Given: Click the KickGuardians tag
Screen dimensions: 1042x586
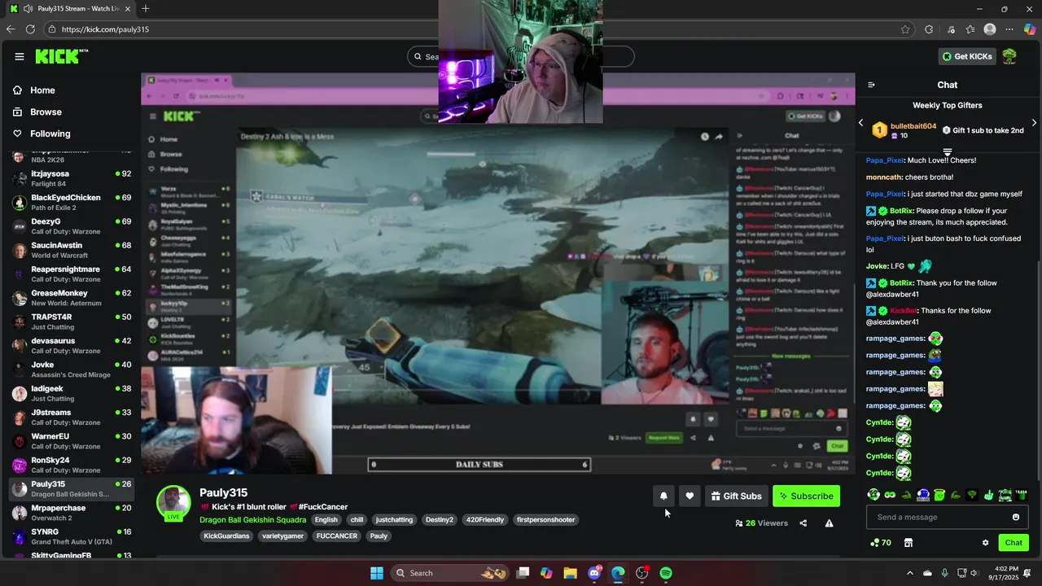Looking at the screenshot, I should point(226,536).
